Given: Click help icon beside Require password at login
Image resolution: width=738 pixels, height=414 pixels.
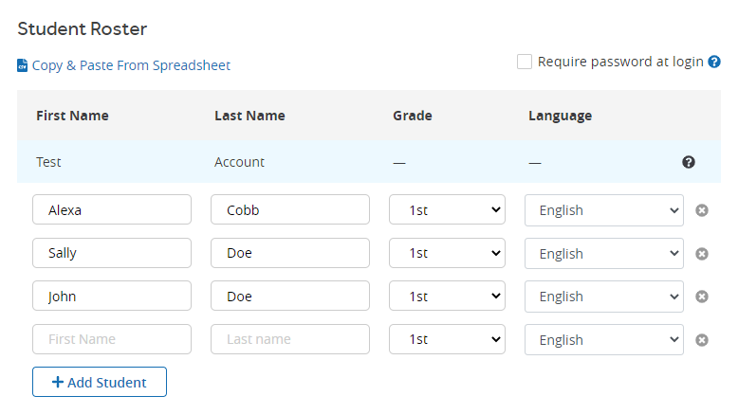Looking at the screenshot, I should click(714, 62).
